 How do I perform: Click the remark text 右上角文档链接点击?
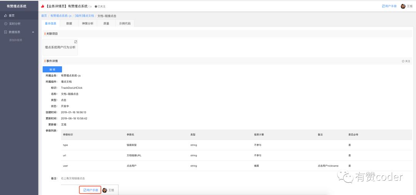(73, 178)
